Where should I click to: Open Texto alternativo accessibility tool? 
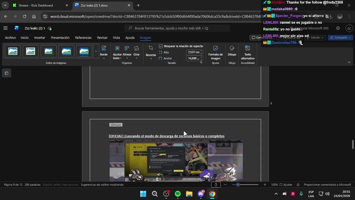click(248, 52)
